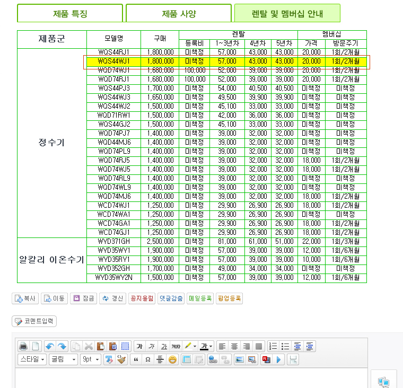
Task: Click the cut scissors icon
Action: [89, 346]
